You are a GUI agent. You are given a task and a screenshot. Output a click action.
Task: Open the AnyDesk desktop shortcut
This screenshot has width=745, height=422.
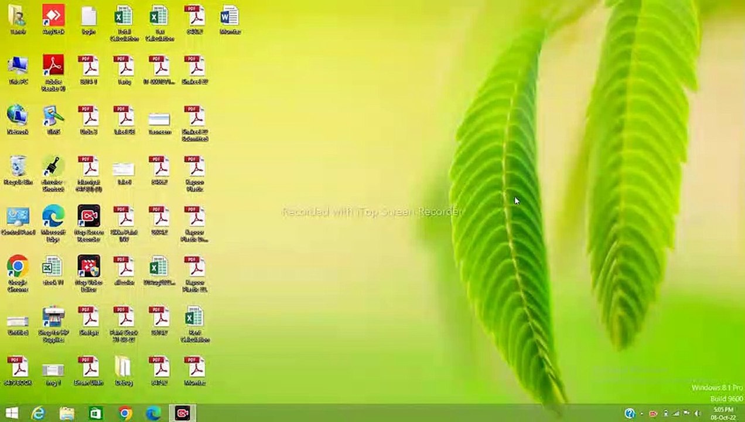[53, 18]
